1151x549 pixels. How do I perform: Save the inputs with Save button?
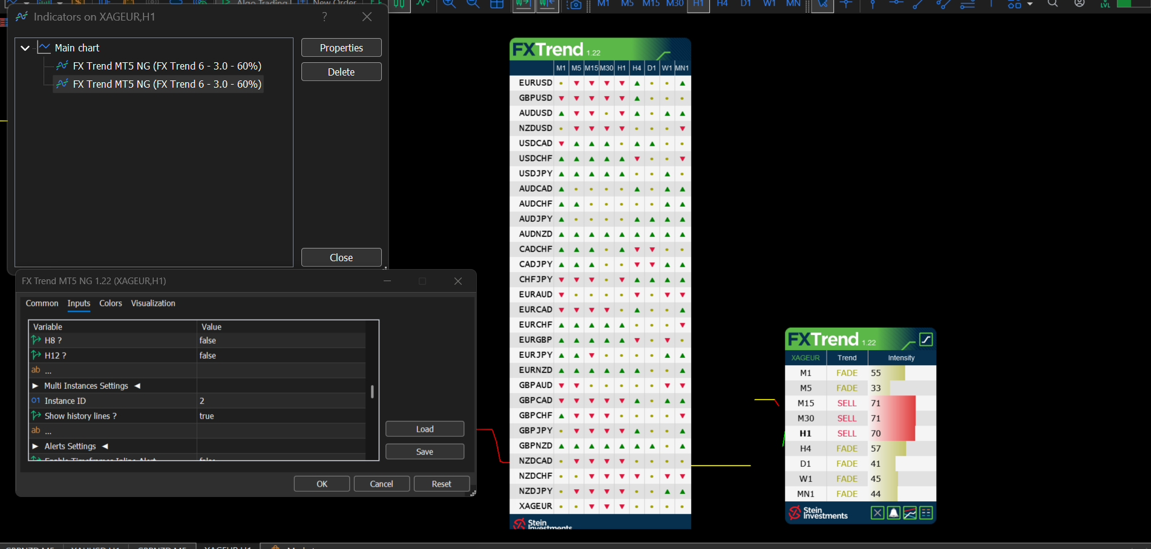(x=425, y=452)
